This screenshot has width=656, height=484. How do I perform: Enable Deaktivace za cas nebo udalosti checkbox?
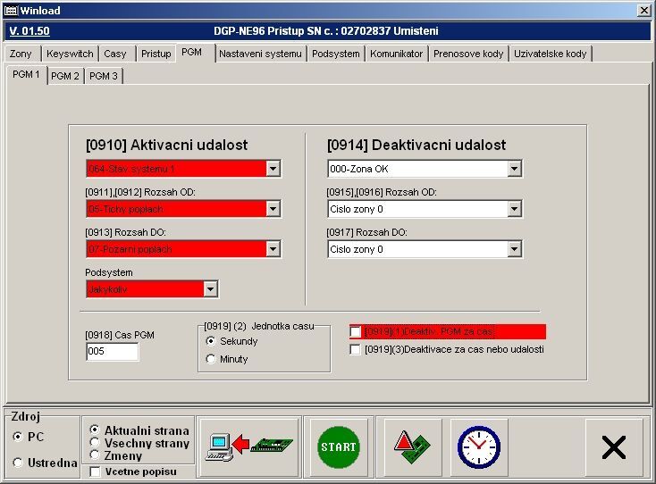coord(356,350)
